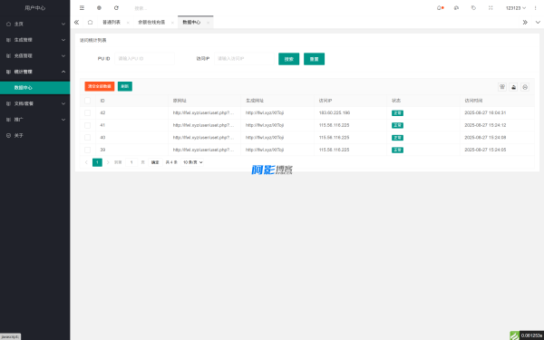This screenshot has width=544, height=340.
Task: Open the website globe icon in header
Action: (99, 7)
